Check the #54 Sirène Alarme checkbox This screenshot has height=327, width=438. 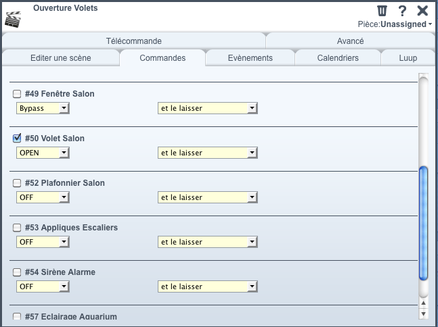pos(17,272)
